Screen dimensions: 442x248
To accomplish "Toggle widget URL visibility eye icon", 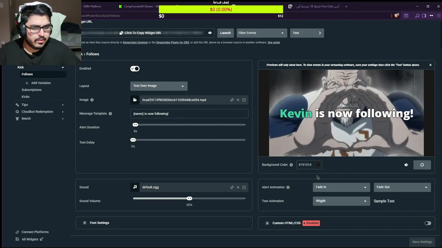I will 210,33.
